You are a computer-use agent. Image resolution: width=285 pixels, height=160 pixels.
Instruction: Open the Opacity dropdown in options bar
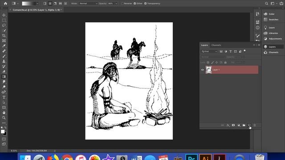pos(116,4)
